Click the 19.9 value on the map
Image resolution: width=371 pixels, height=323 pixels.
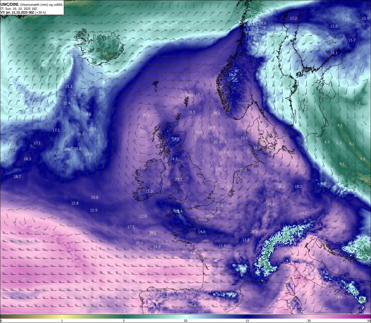[x=157, y=247]
